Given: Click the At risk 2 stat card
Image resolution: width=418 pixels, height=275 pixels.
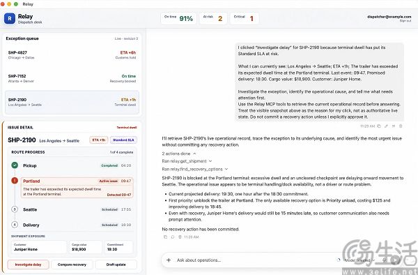Looking at the screenshot, I should [213, 18].
